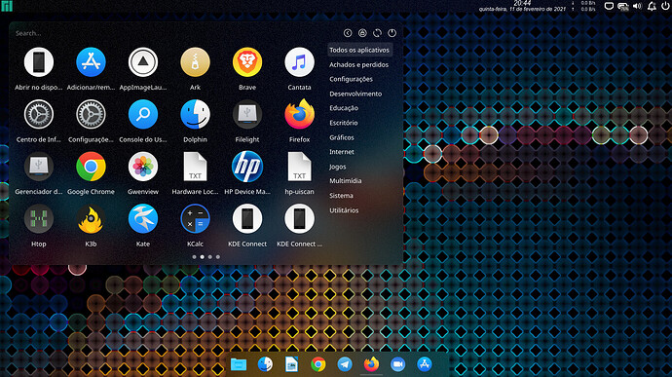Open Dolphin Finder-style dock icon
Image resolution: width=672 pixels, height=377 pixels.
click(265, 364)
